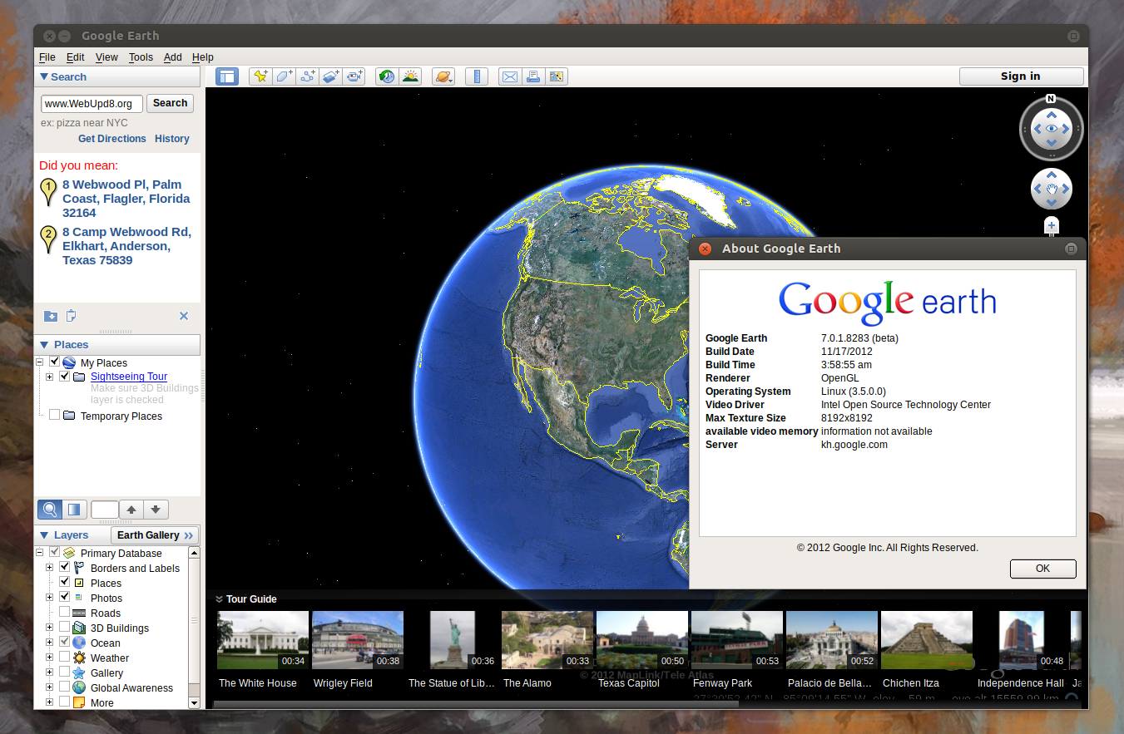Viewport: 1124px width, 734px height.
Task: Move selected place down with arrow button
Action: pyautogui.click(x=156, y=510)
